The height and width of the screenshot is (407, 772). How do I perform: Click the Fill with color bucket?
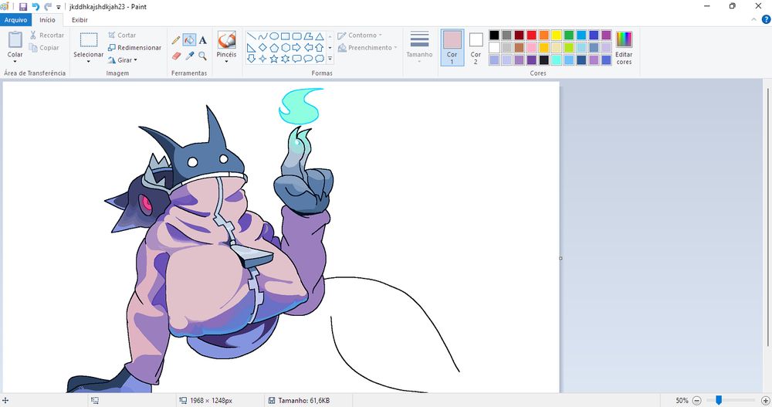click(x=189, y=39)
